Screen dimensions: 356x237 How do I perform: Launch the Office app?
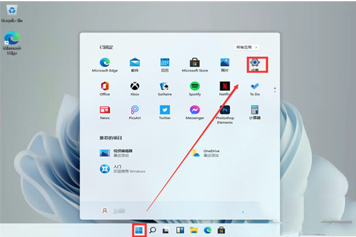[x=104, y=89]
